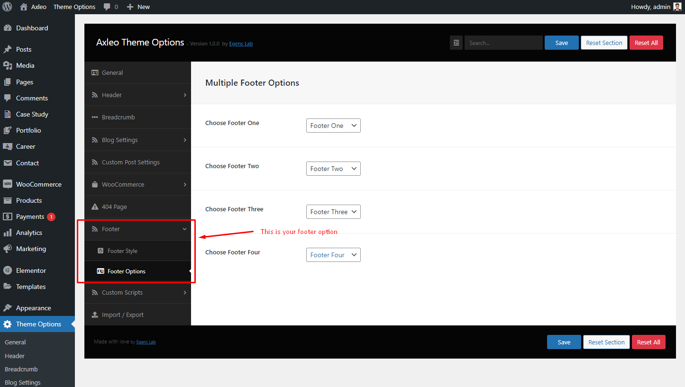Click the Contact envelope icon

pos(7,163)
